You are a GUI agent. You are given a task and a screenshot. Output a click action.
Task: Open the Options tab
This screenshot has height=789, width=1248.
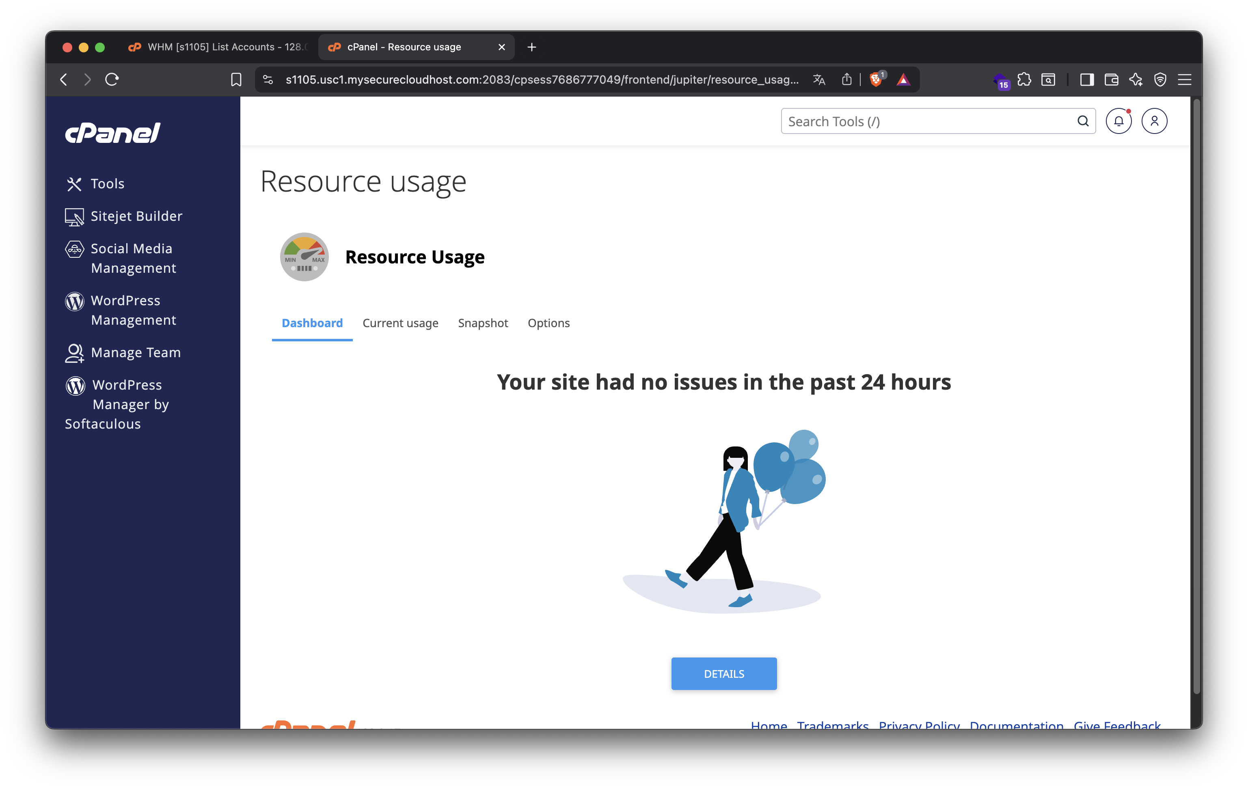point(548,323)
